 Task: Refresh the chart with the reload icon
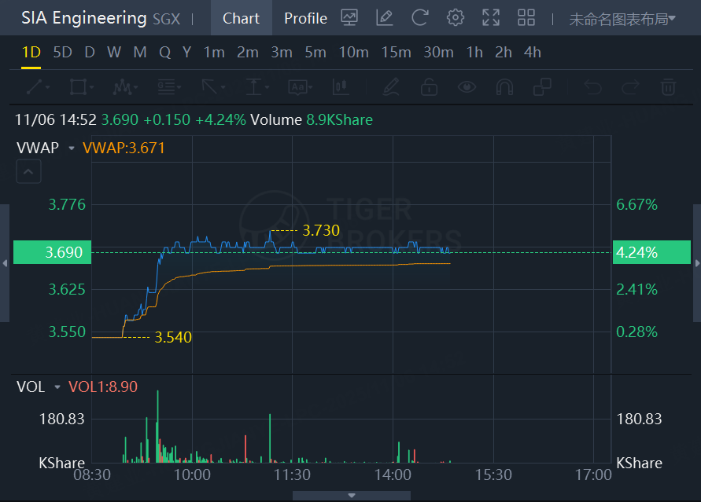tap(420, 18)
